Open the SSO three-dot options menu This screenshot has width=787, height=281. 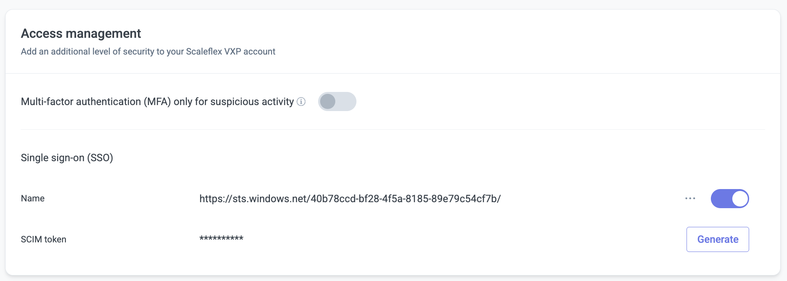(x=690, y=199)
